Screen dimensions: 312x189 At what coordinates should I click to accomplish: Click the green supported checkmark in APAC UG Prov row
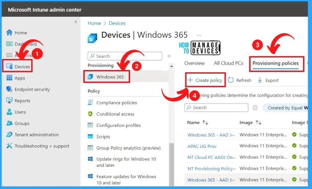pos(294,146)
